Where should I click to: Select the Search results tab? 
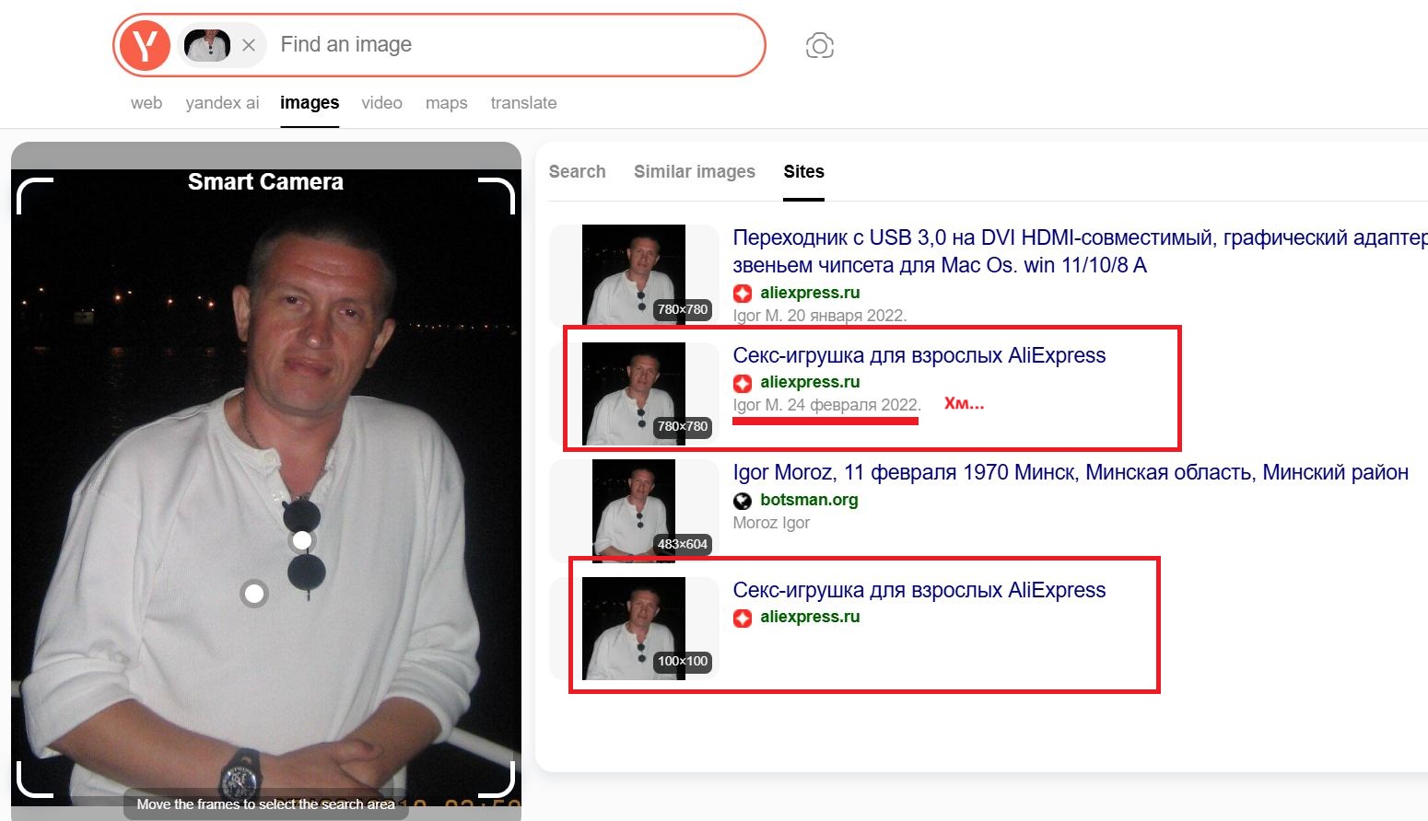(577, 172)
